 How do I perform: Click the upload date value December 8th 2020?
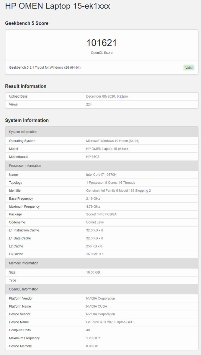click(107, 96)
